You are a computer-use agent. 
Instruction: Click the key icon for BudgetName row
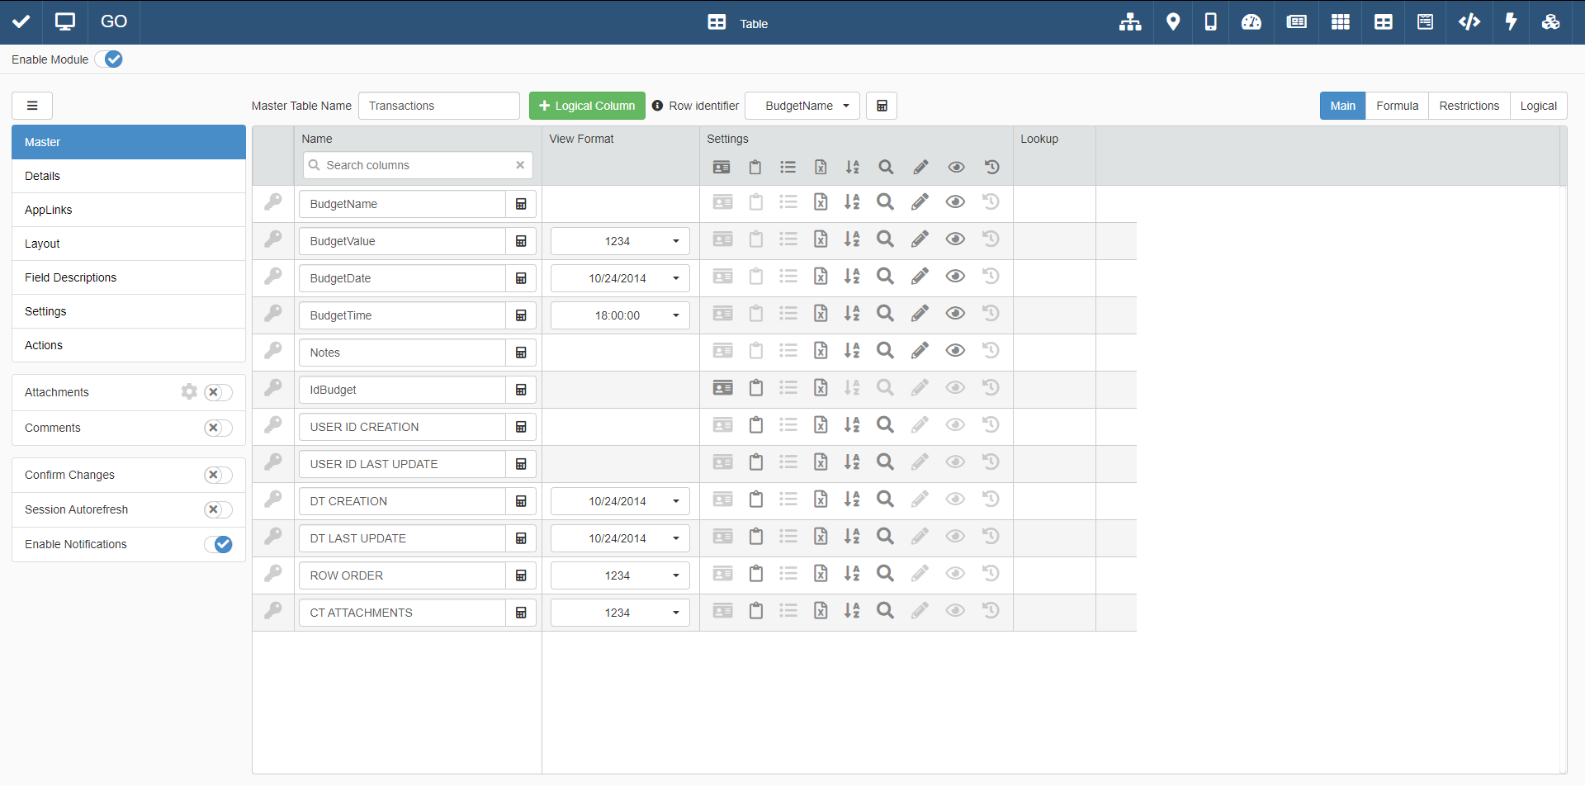[x=273, y=202]
